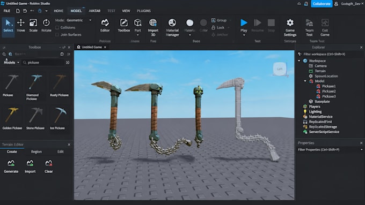Start a Team Test
365x205 pixels.
click(x=309, y=27)
